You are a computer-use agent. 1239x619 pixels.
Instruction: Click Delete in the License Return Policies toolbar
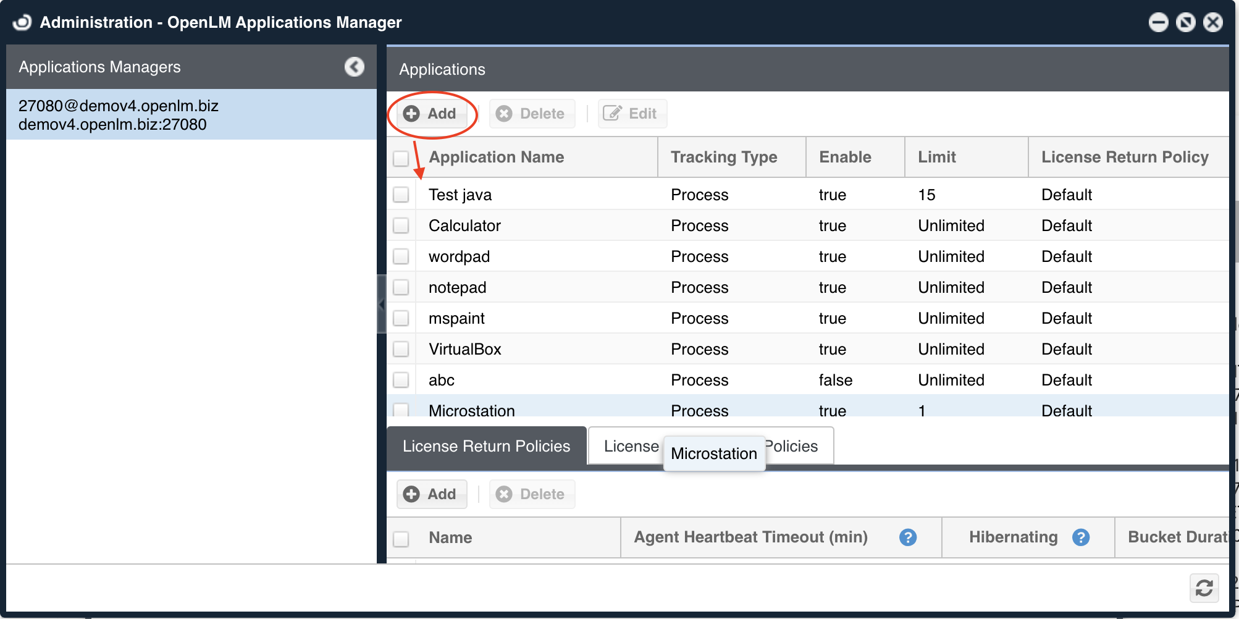point(531,494)
